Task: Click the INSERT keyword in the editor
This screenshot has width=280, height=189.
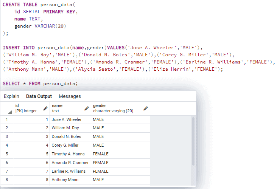Action: pos(11,48)
